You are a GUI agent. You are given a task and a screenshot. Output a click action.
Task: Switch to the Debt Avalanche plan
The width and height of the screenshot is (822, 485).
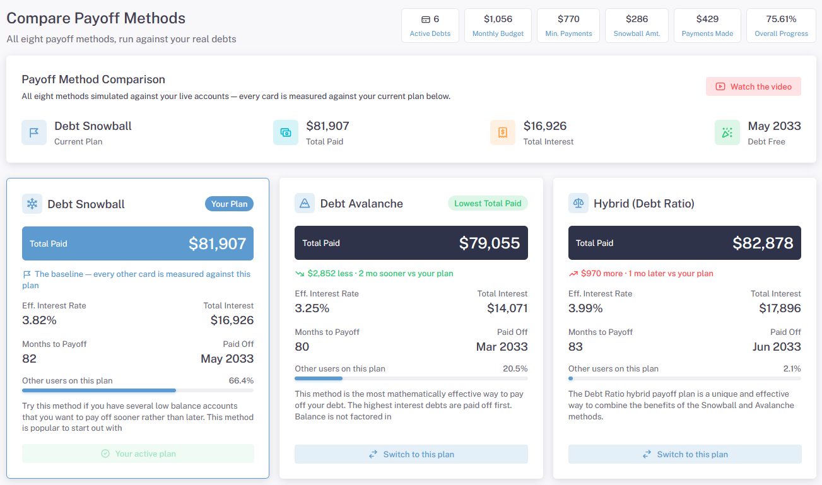click(x=411, y=454)
